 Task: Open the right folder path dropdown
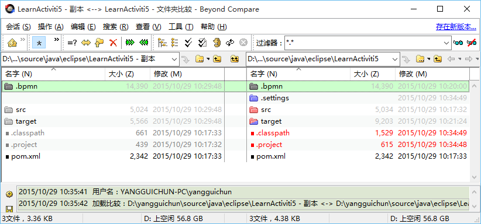coord(395,59)
